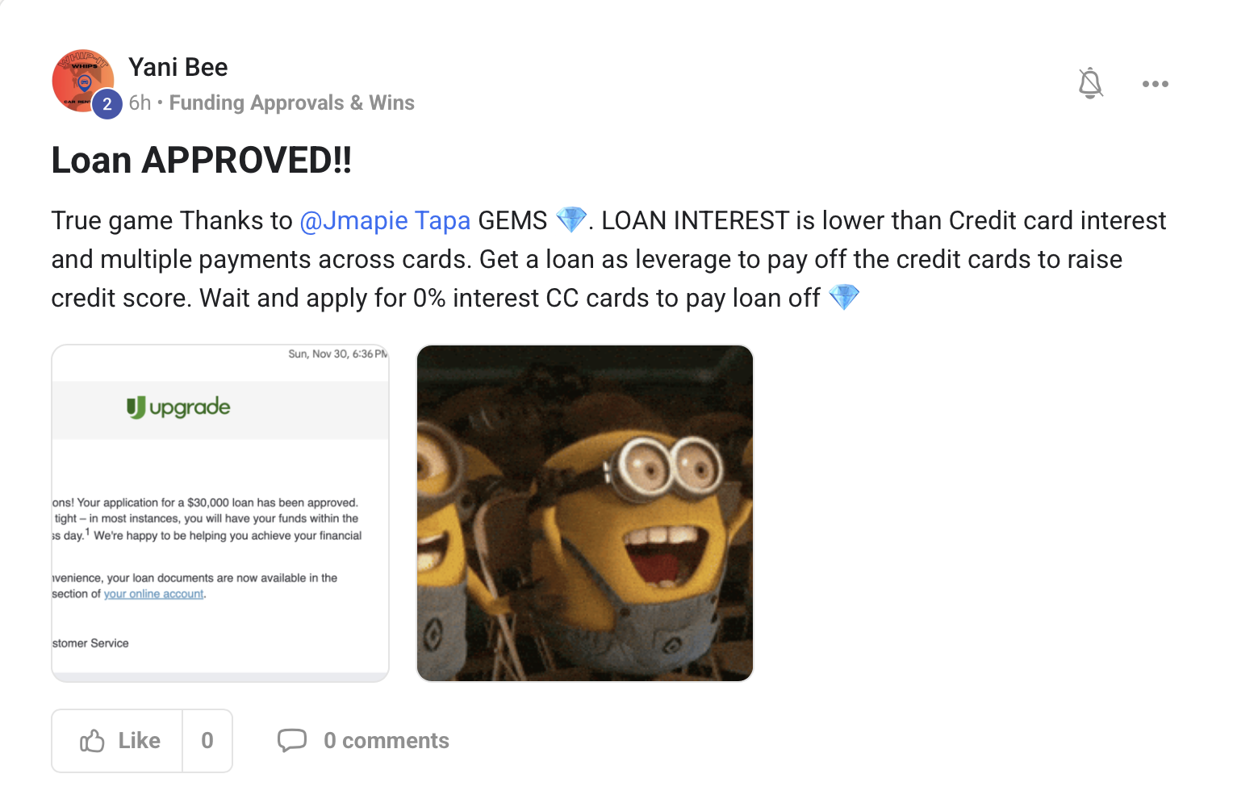Image resolution: width=1233 pixels, height=799 pixels.
Task: Click the speech bubble comment icon
Action: (x=292, y=741)
